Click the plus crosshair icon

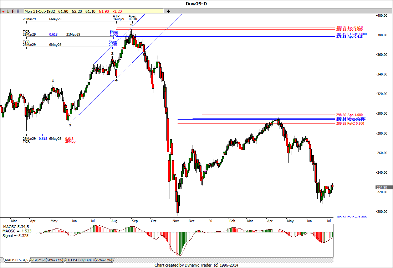[x=168, y=11]
